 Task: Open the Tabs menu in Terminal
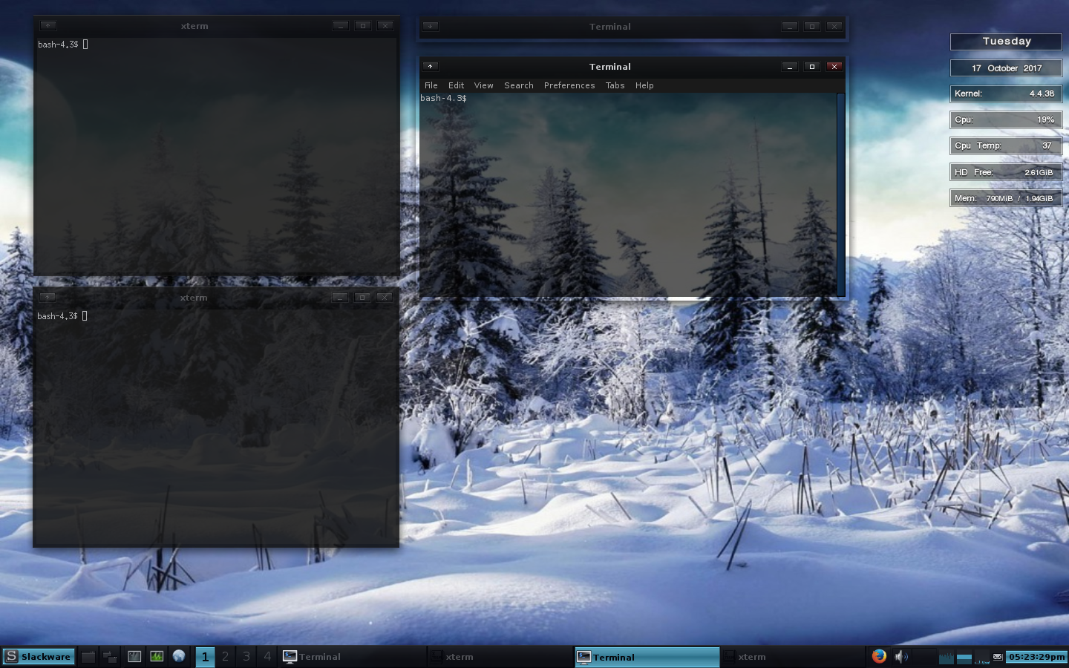615,85
